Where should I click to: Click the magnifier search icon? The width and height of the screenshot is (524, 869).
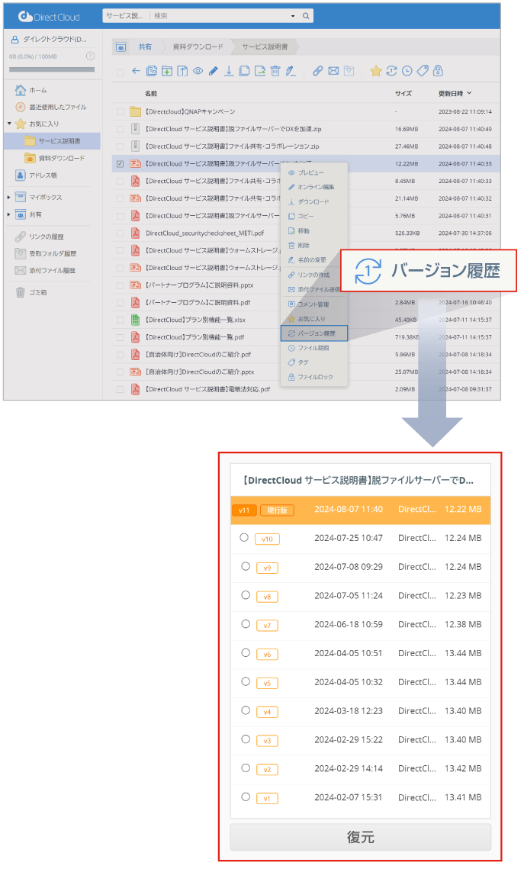pyautogui.click(x=306, y=16)
